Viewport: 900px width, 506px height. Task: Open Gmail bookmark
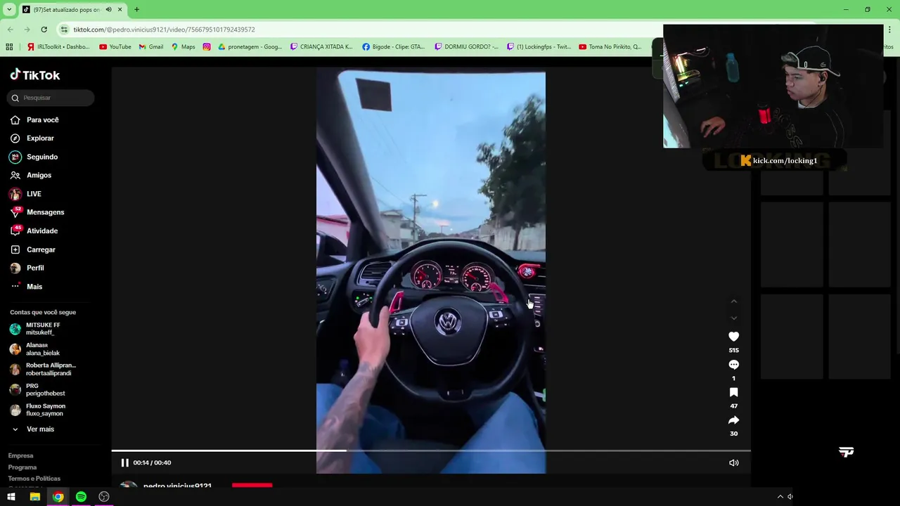[x=151, y=47]
